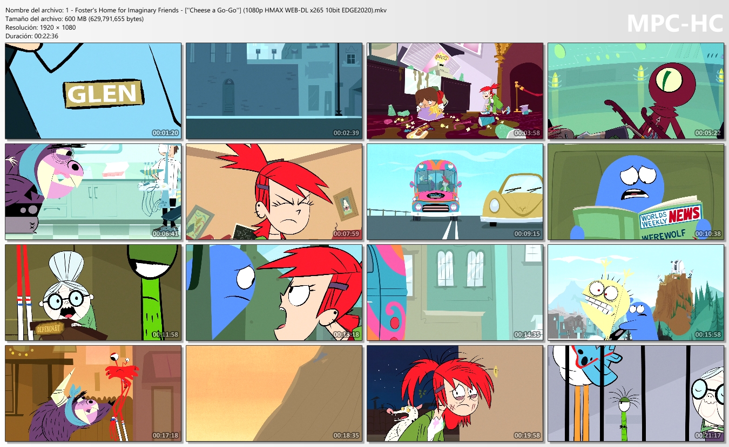Click the hillside frame at 00:18:35
The image size is (729, 447).
274,394
